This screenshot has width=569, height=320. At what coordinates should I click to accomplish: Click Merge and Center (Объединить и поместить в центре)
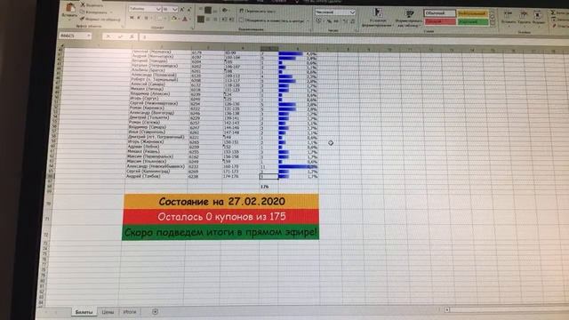pyautogui.click(x=271, y=20)
